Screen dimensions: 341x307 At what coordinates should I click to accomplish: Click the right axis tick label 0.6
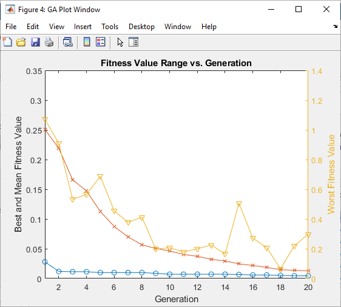[317, 190]
